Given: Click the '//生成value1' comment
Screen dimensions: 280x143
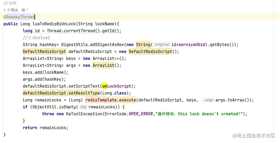Looking at the screenshot, I should point(36,38).
